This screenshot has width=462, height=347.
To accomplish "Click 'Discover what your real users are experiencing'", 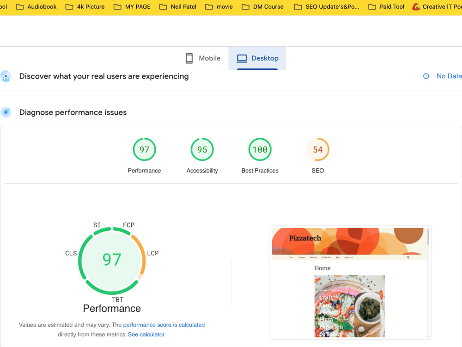I will pos(104,76).
